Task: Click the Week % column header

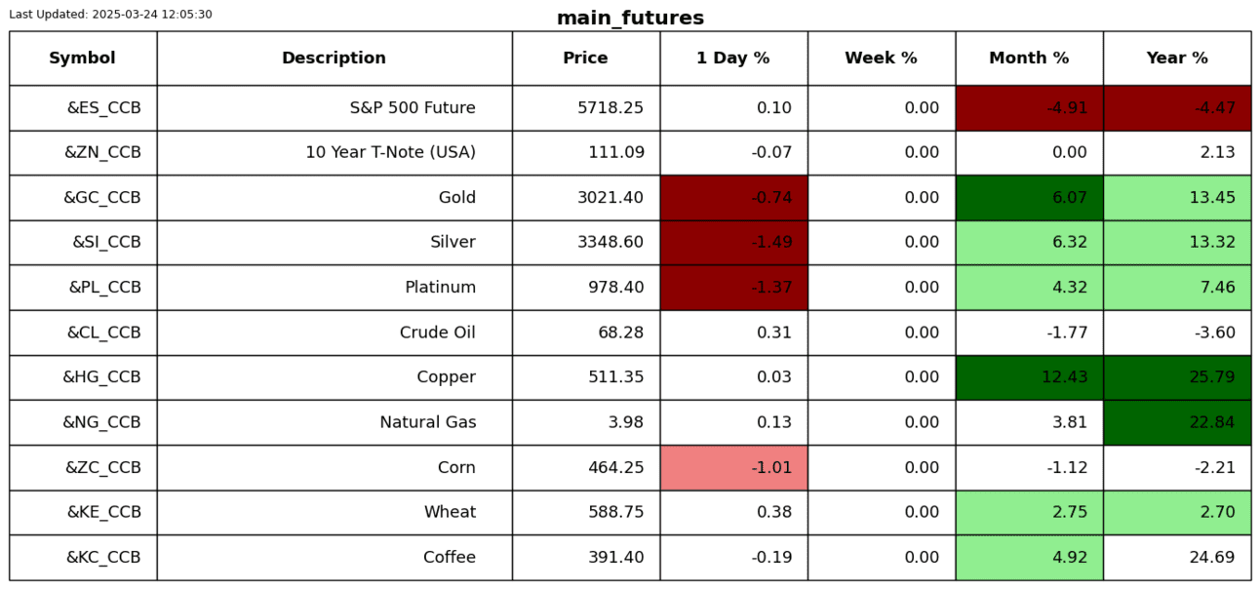Action: pos(881,59)
